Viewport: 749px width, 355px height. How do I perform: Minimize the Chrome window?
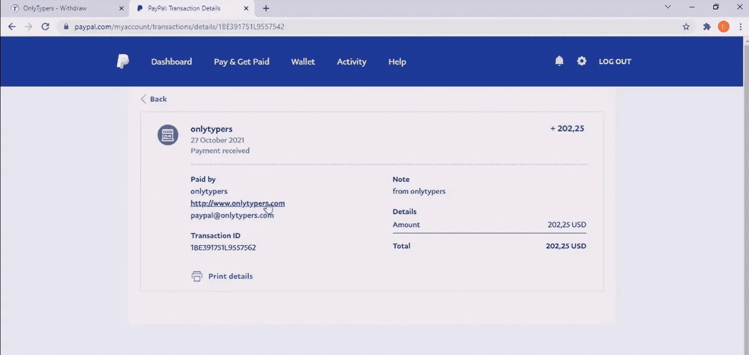pos(692,7)
